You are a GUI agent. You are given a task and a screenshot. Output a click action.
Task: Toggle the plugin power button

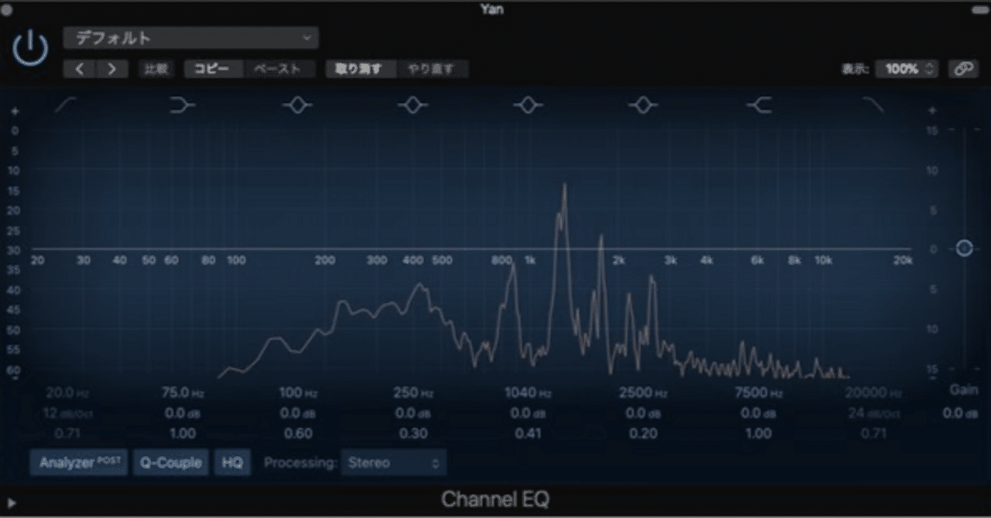point(31,49)
